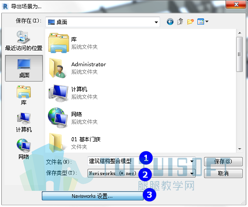Click the 01 基本门族 folder name
Image resolution: width=248 pixels, height=207 pixels.
86,139
